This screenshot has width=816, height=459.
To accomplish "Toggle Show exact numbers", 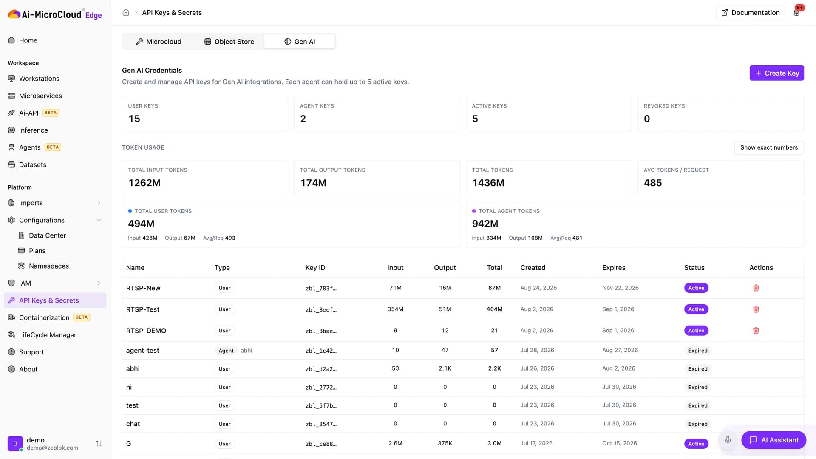I will click(769, 147).
